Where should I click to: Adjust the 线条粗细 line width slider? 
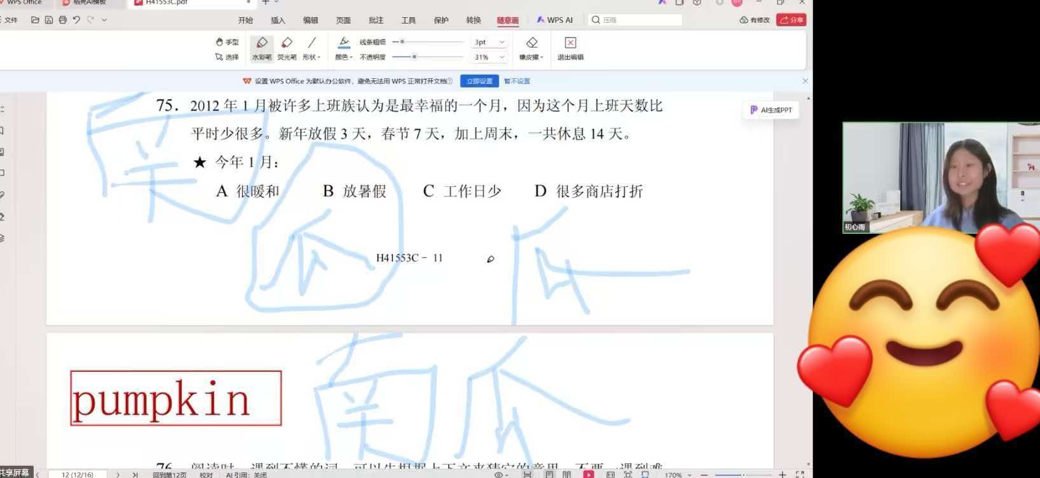tap(428, 42)
